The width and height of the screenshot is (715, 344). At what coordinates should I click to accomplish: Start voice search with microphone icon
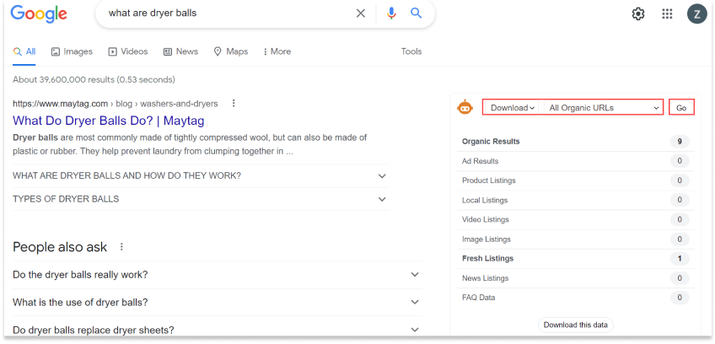click(390, 13)
